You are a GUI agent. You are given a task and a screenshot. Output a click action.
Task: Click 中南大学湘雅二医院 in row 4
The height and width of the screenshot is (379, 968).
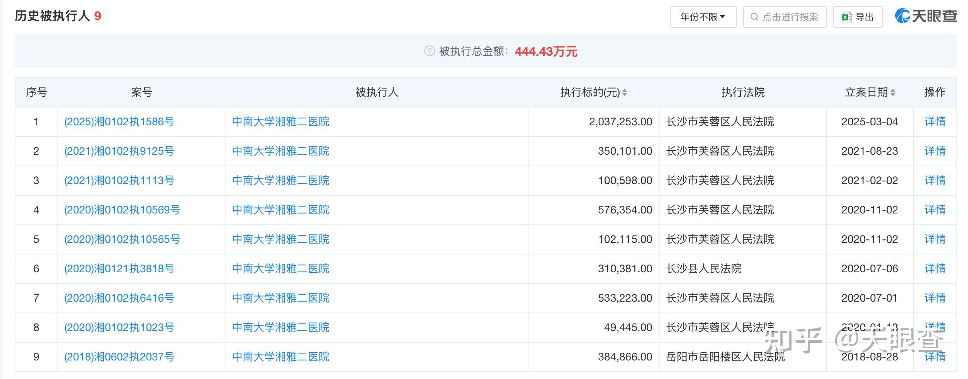pyautogui.click(x=281, y=210)
